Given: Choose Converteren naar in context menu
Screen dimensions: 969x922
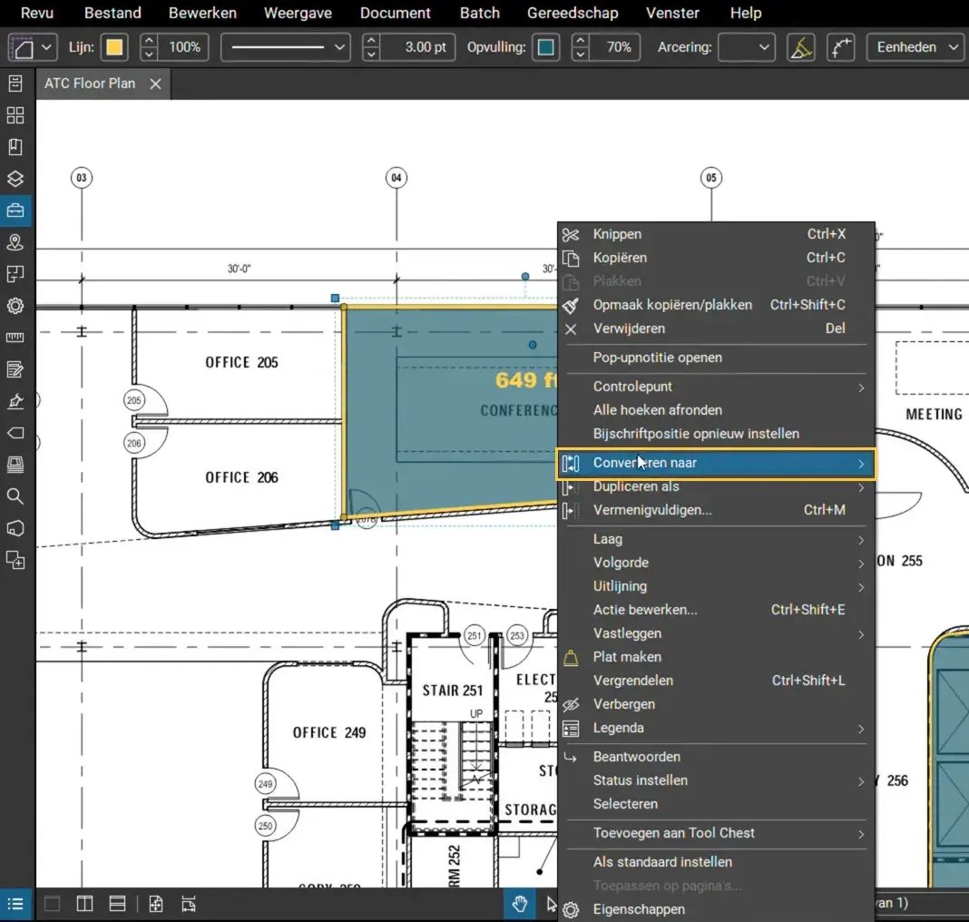Looking at the screenshot, I should pos(716,463).
